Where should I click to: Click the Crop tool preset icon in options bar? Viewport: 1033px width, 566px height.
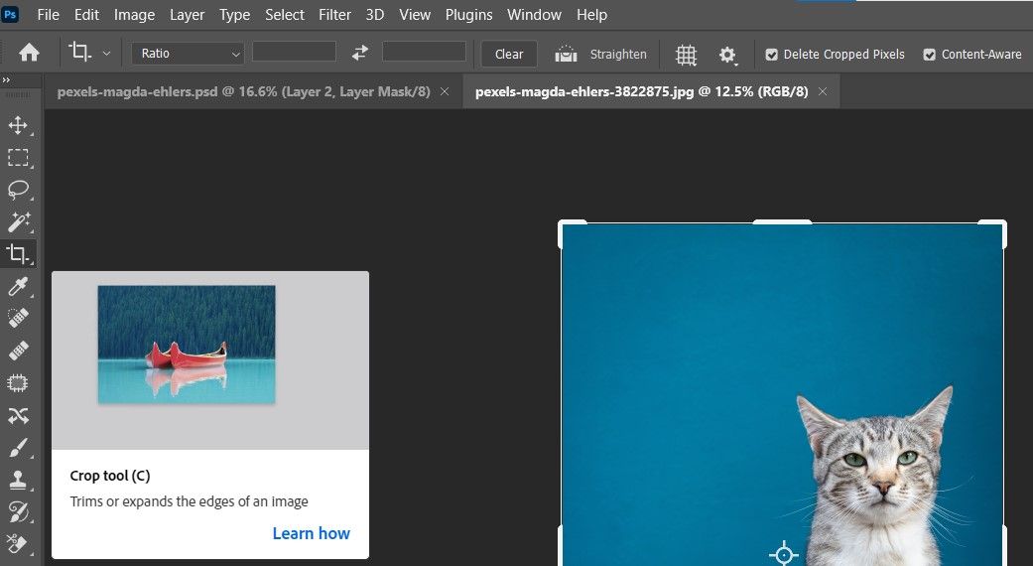pos(80,53)
